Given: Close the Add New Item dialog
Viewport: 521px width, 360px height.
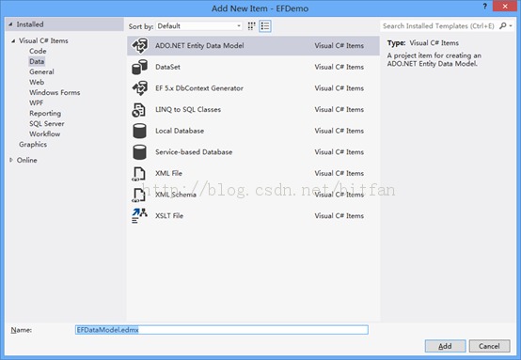Looking at the screenshot, I should pos(505,6).
